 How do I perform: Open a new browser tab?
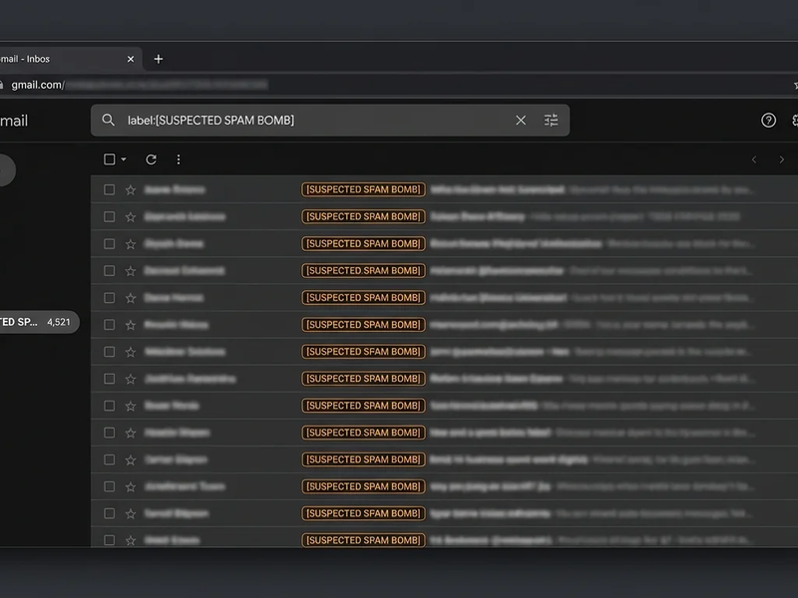[x=158, y=59]
